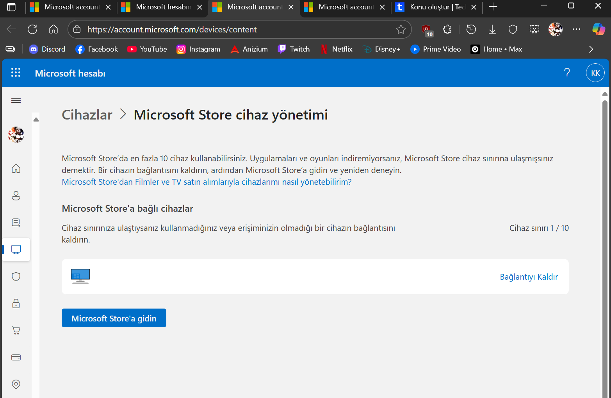The image size is (611, 398).
Task: Switch to the first Microsoft account tab
Action: (x=71, y=7)
